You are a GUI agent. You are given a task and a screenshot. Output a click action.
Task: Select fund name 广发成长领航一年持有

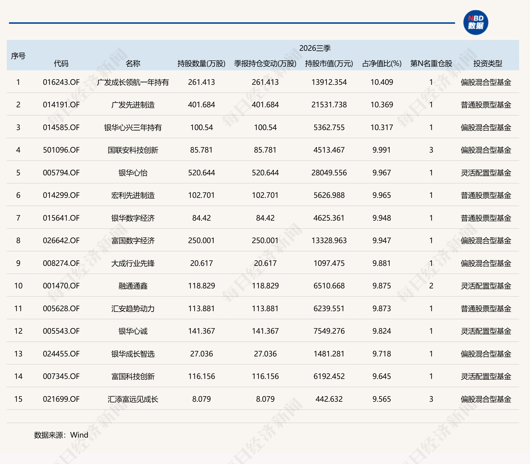coord(133,82)
